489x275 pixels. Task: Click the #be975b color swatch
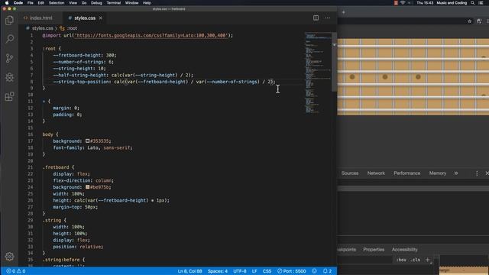[88, 187]
